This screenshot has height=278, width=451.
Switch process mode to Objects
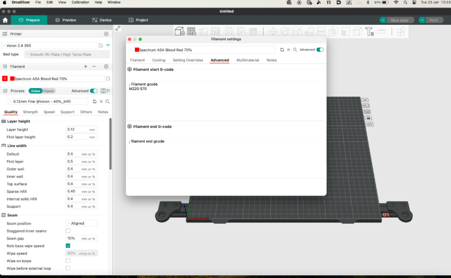pos(49,91)
